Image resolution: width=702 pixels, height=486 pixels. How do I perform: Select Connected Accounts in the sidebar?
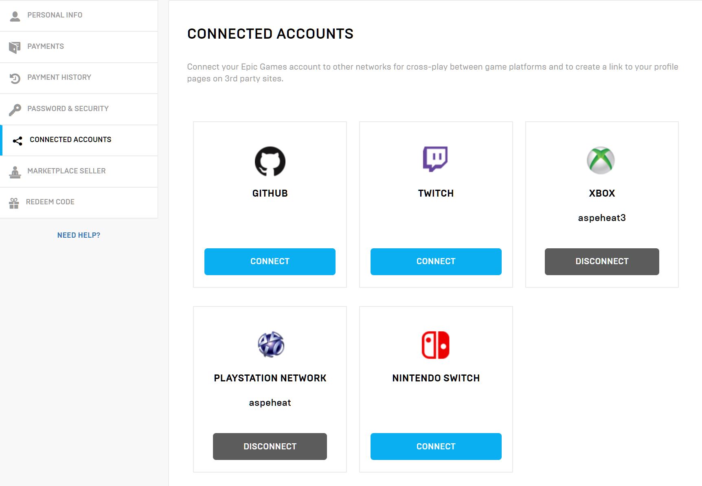[79, 140]
